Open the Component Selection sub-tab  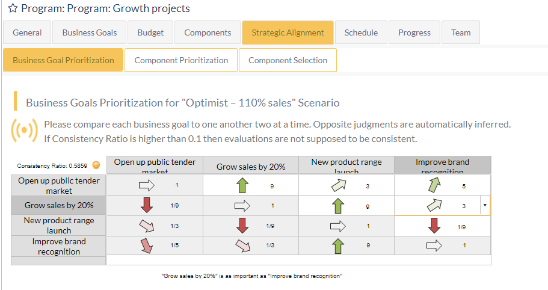click(x=288, y=60)
